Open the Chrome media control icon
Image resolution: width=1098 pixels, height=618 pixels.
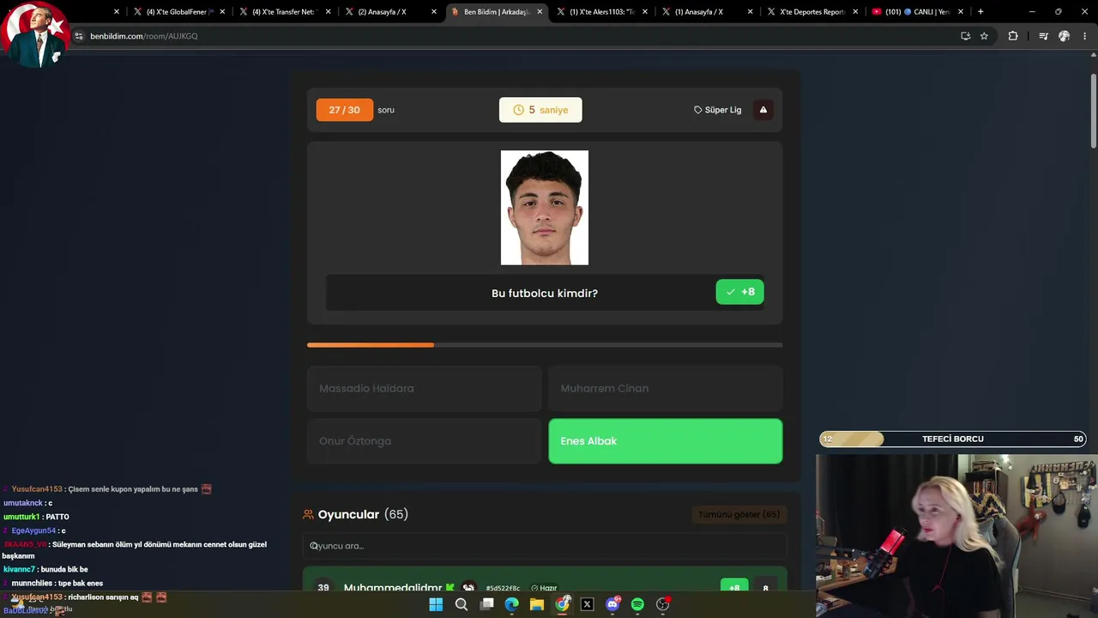click(x=1043, y=36)
